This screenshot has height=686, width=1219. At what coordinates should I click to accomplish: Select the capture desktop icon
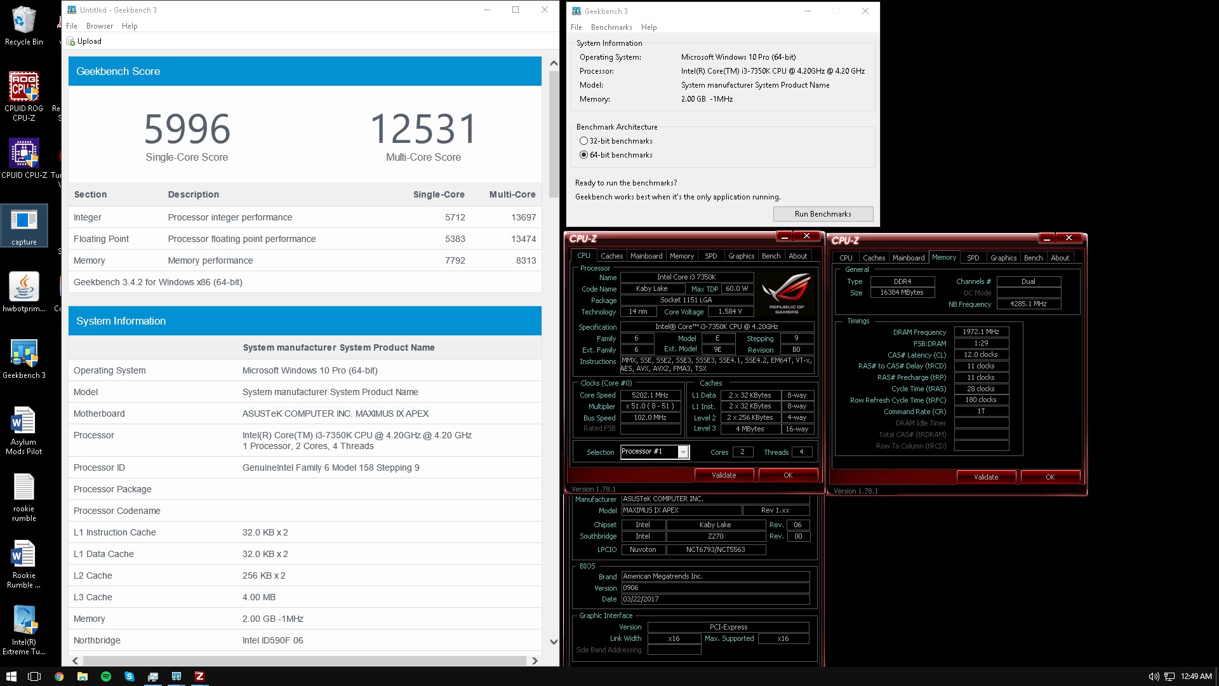(x=23, y=225)
